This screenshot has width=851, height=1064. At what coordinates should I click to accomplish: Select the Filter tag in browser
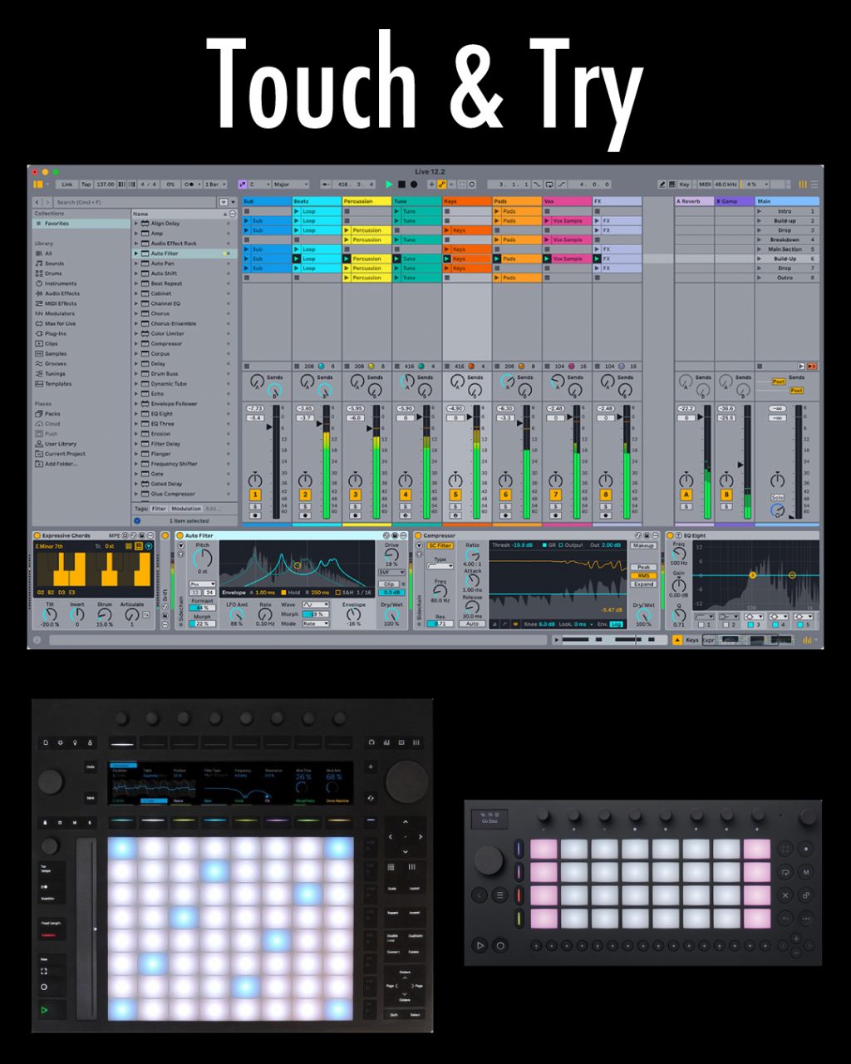pos(159,509)
